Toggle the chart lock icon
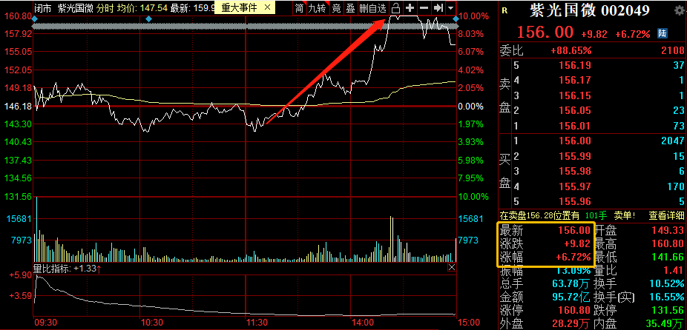Viewport: 687px width, 330px height. 395,8
